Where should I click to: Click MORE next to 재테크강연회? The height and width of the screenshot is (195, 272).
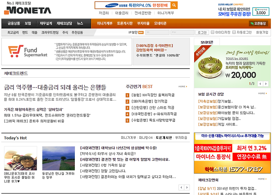pos(262,179)
